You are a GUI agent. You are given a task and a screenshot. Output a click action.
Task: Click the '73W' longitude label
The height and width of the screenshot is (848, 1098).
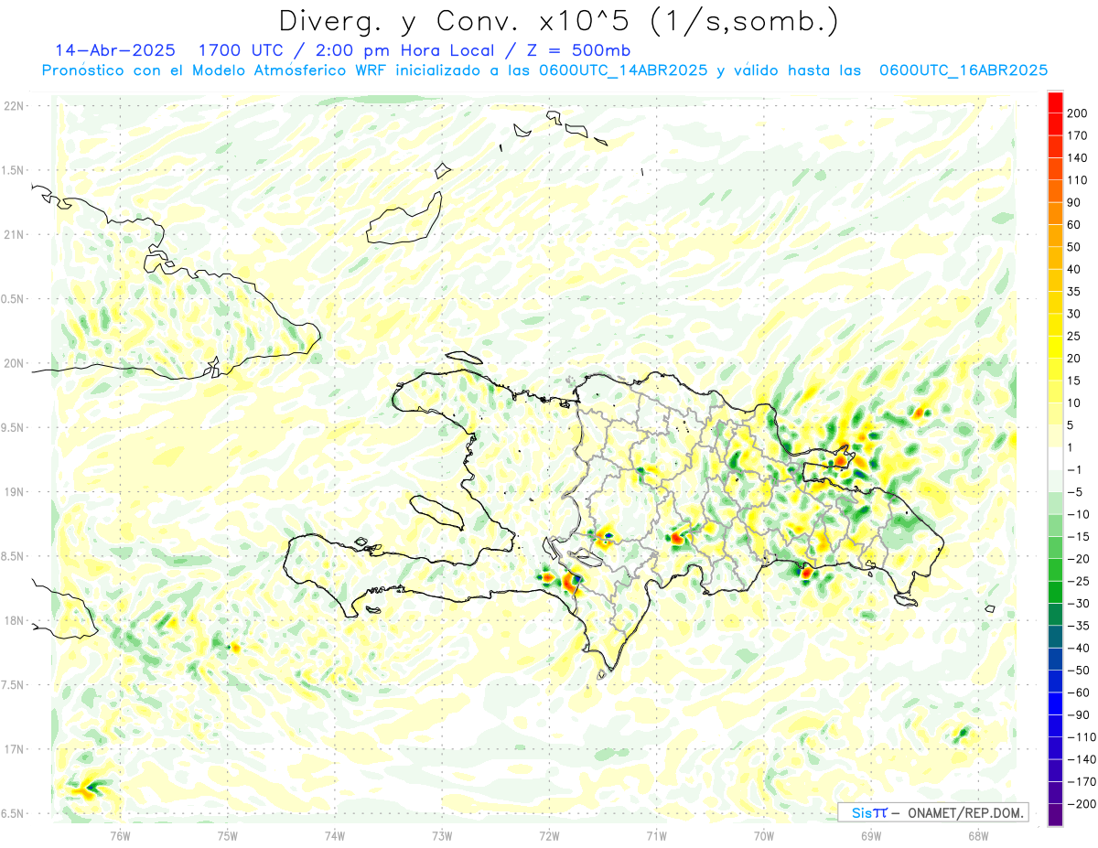pyautogui.click(x=442, y=835)
